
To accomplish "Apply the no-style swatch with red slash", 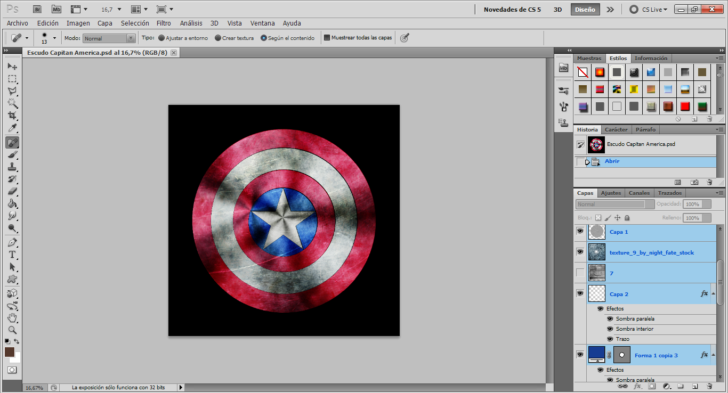I will [583, 72].
